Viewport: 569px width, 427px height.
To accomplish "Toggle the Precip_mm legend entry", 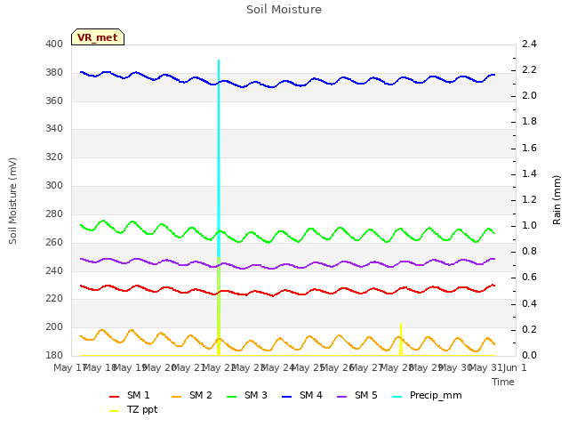I will [x=427, y=395].
